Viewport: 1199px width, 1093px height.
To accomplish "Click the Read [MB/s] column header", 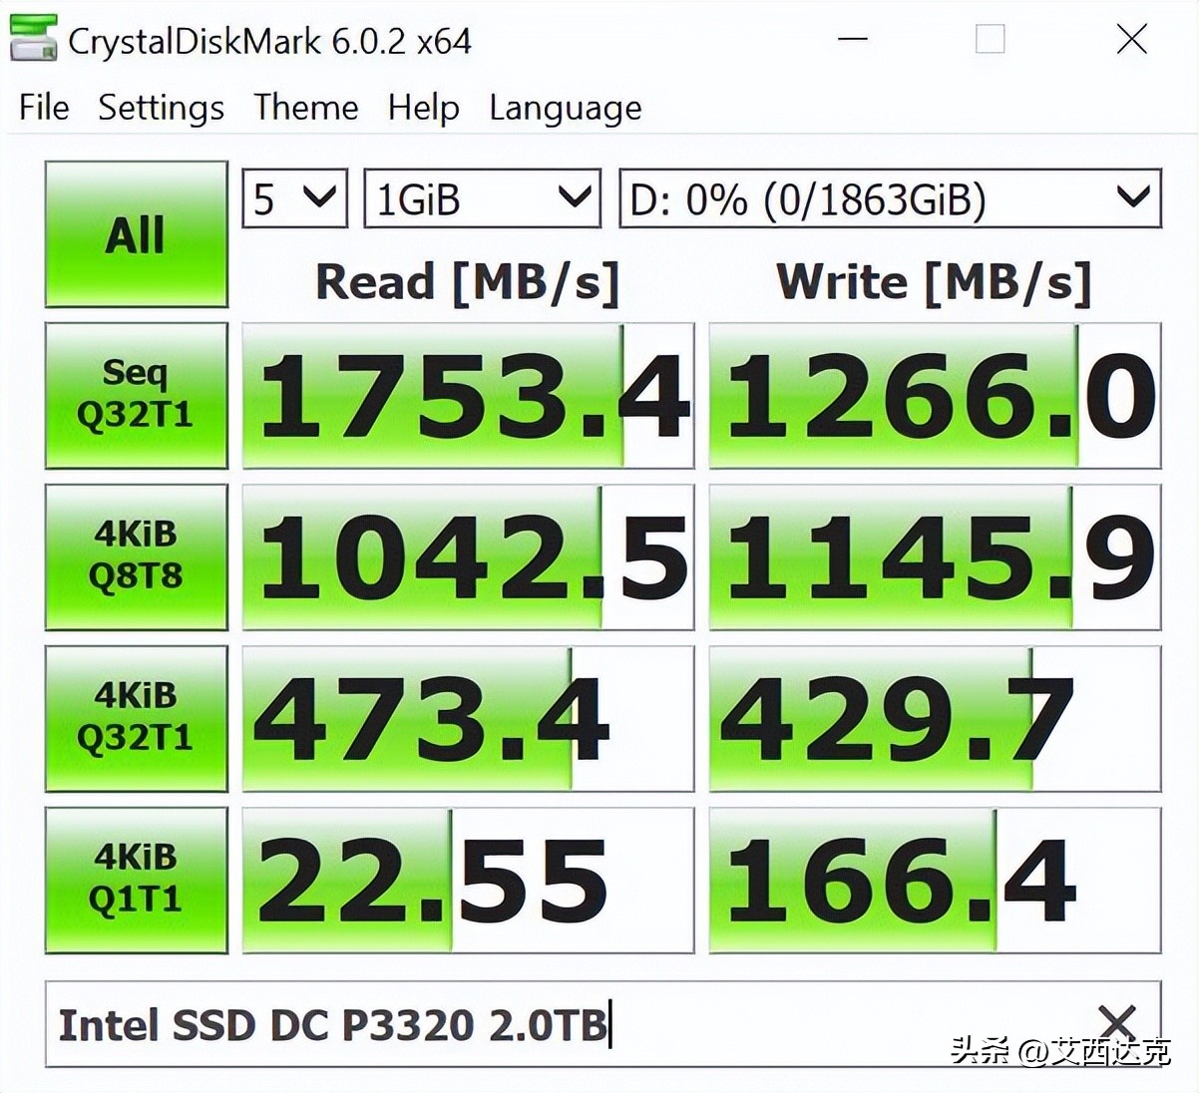I will 468,282.
